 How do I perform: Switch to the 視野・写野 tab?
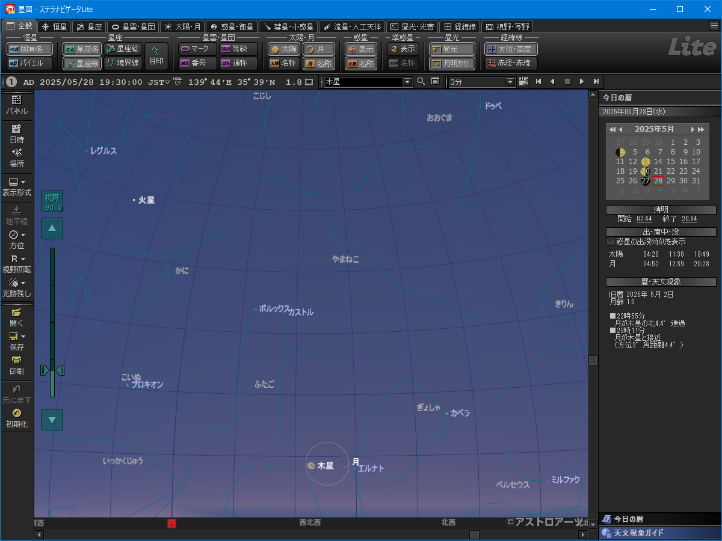click(507, 26)
